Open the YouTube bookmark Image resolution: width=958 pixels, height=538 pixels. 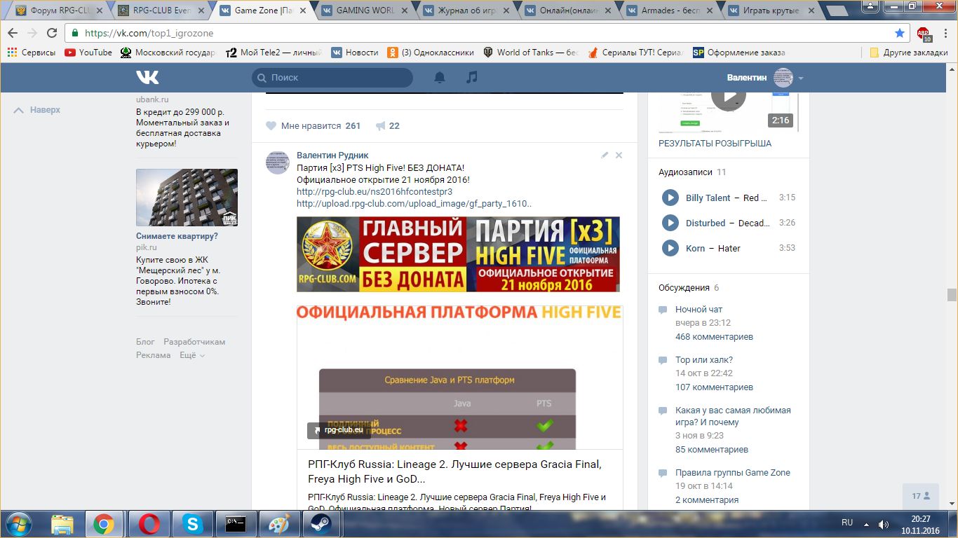pyautogui.click(x=88, y=53)
